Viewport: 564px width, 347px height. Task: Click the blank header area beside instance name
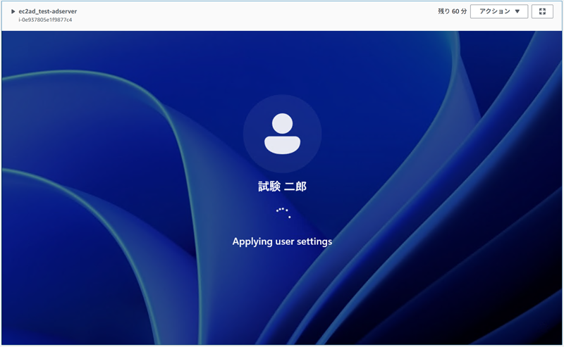(247, 15)
